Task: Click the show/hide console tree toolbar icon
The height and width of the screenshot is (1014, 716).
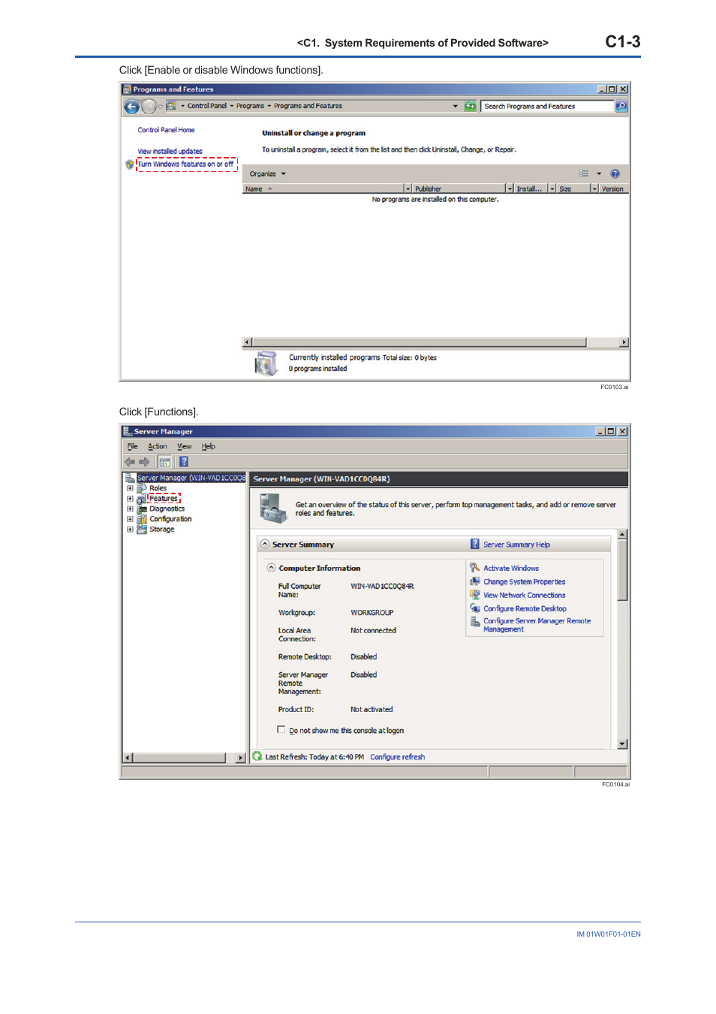Action: [x=164, y=462]
